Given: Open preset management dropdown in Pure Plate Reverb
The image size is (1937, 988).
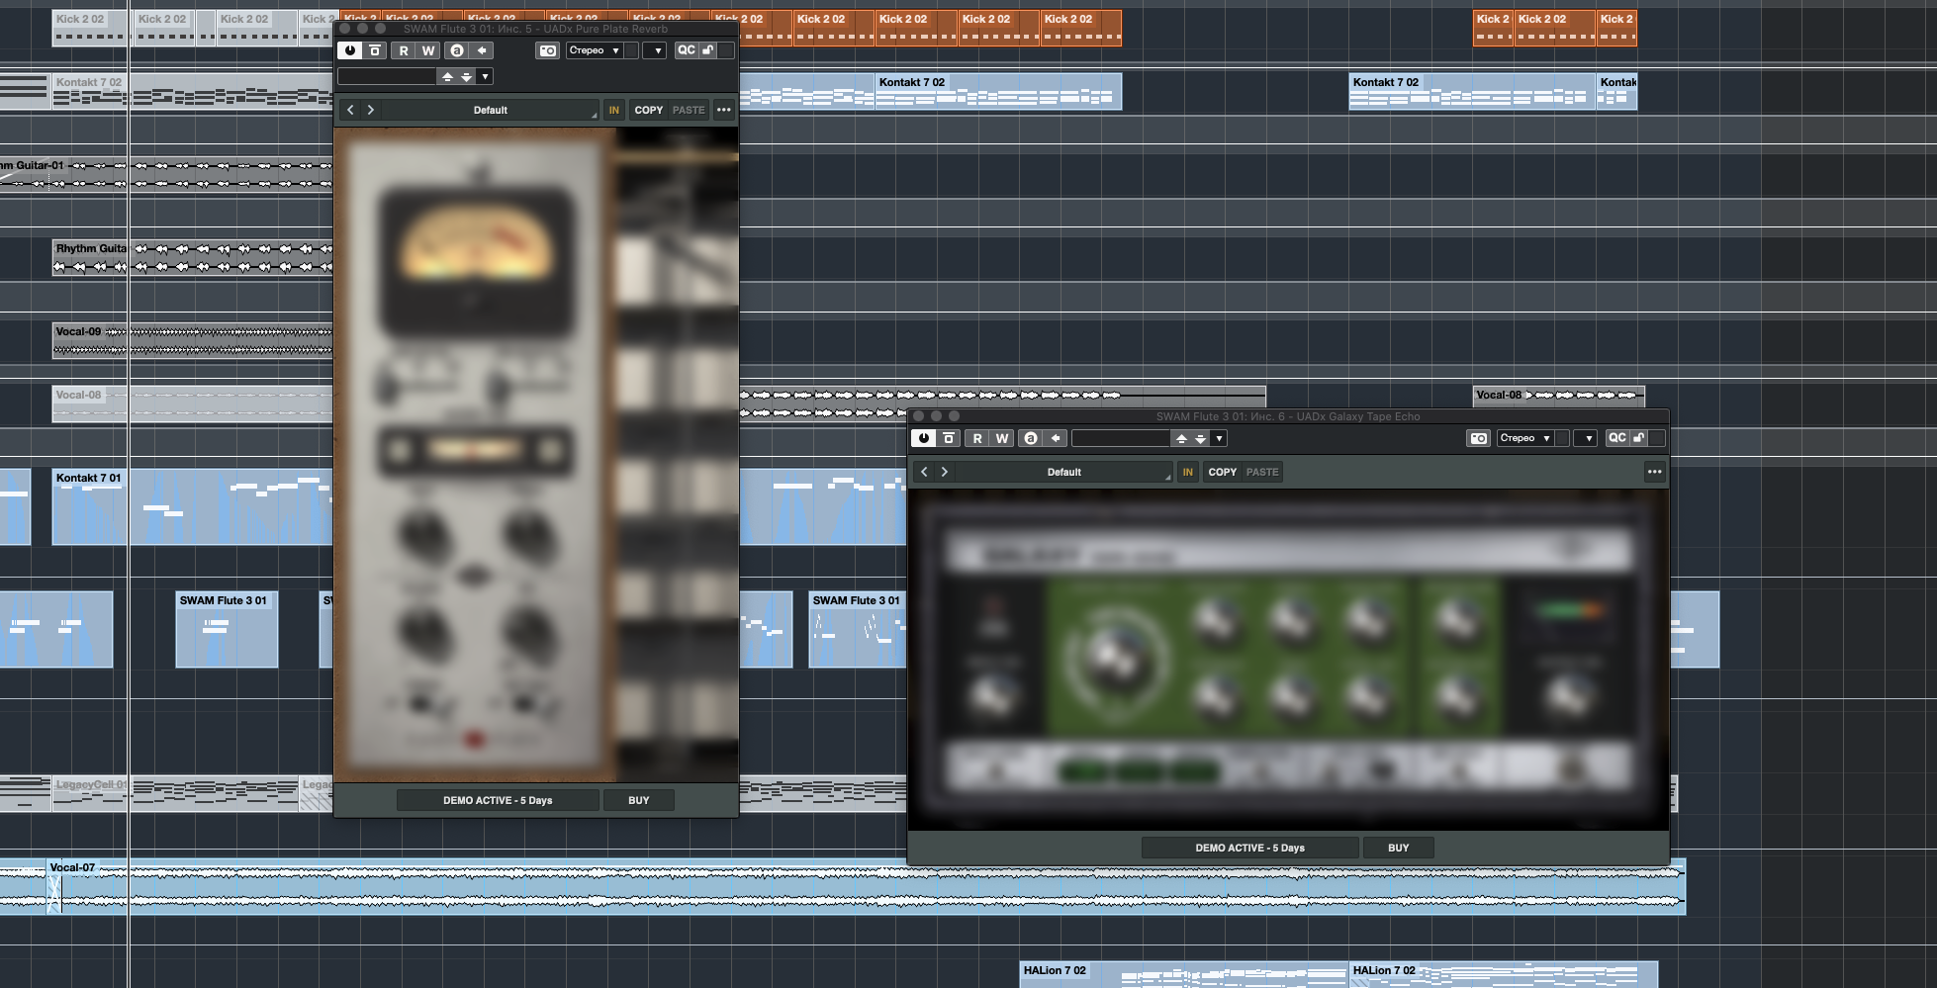Looking at the screenshot, I should (485, 76).
